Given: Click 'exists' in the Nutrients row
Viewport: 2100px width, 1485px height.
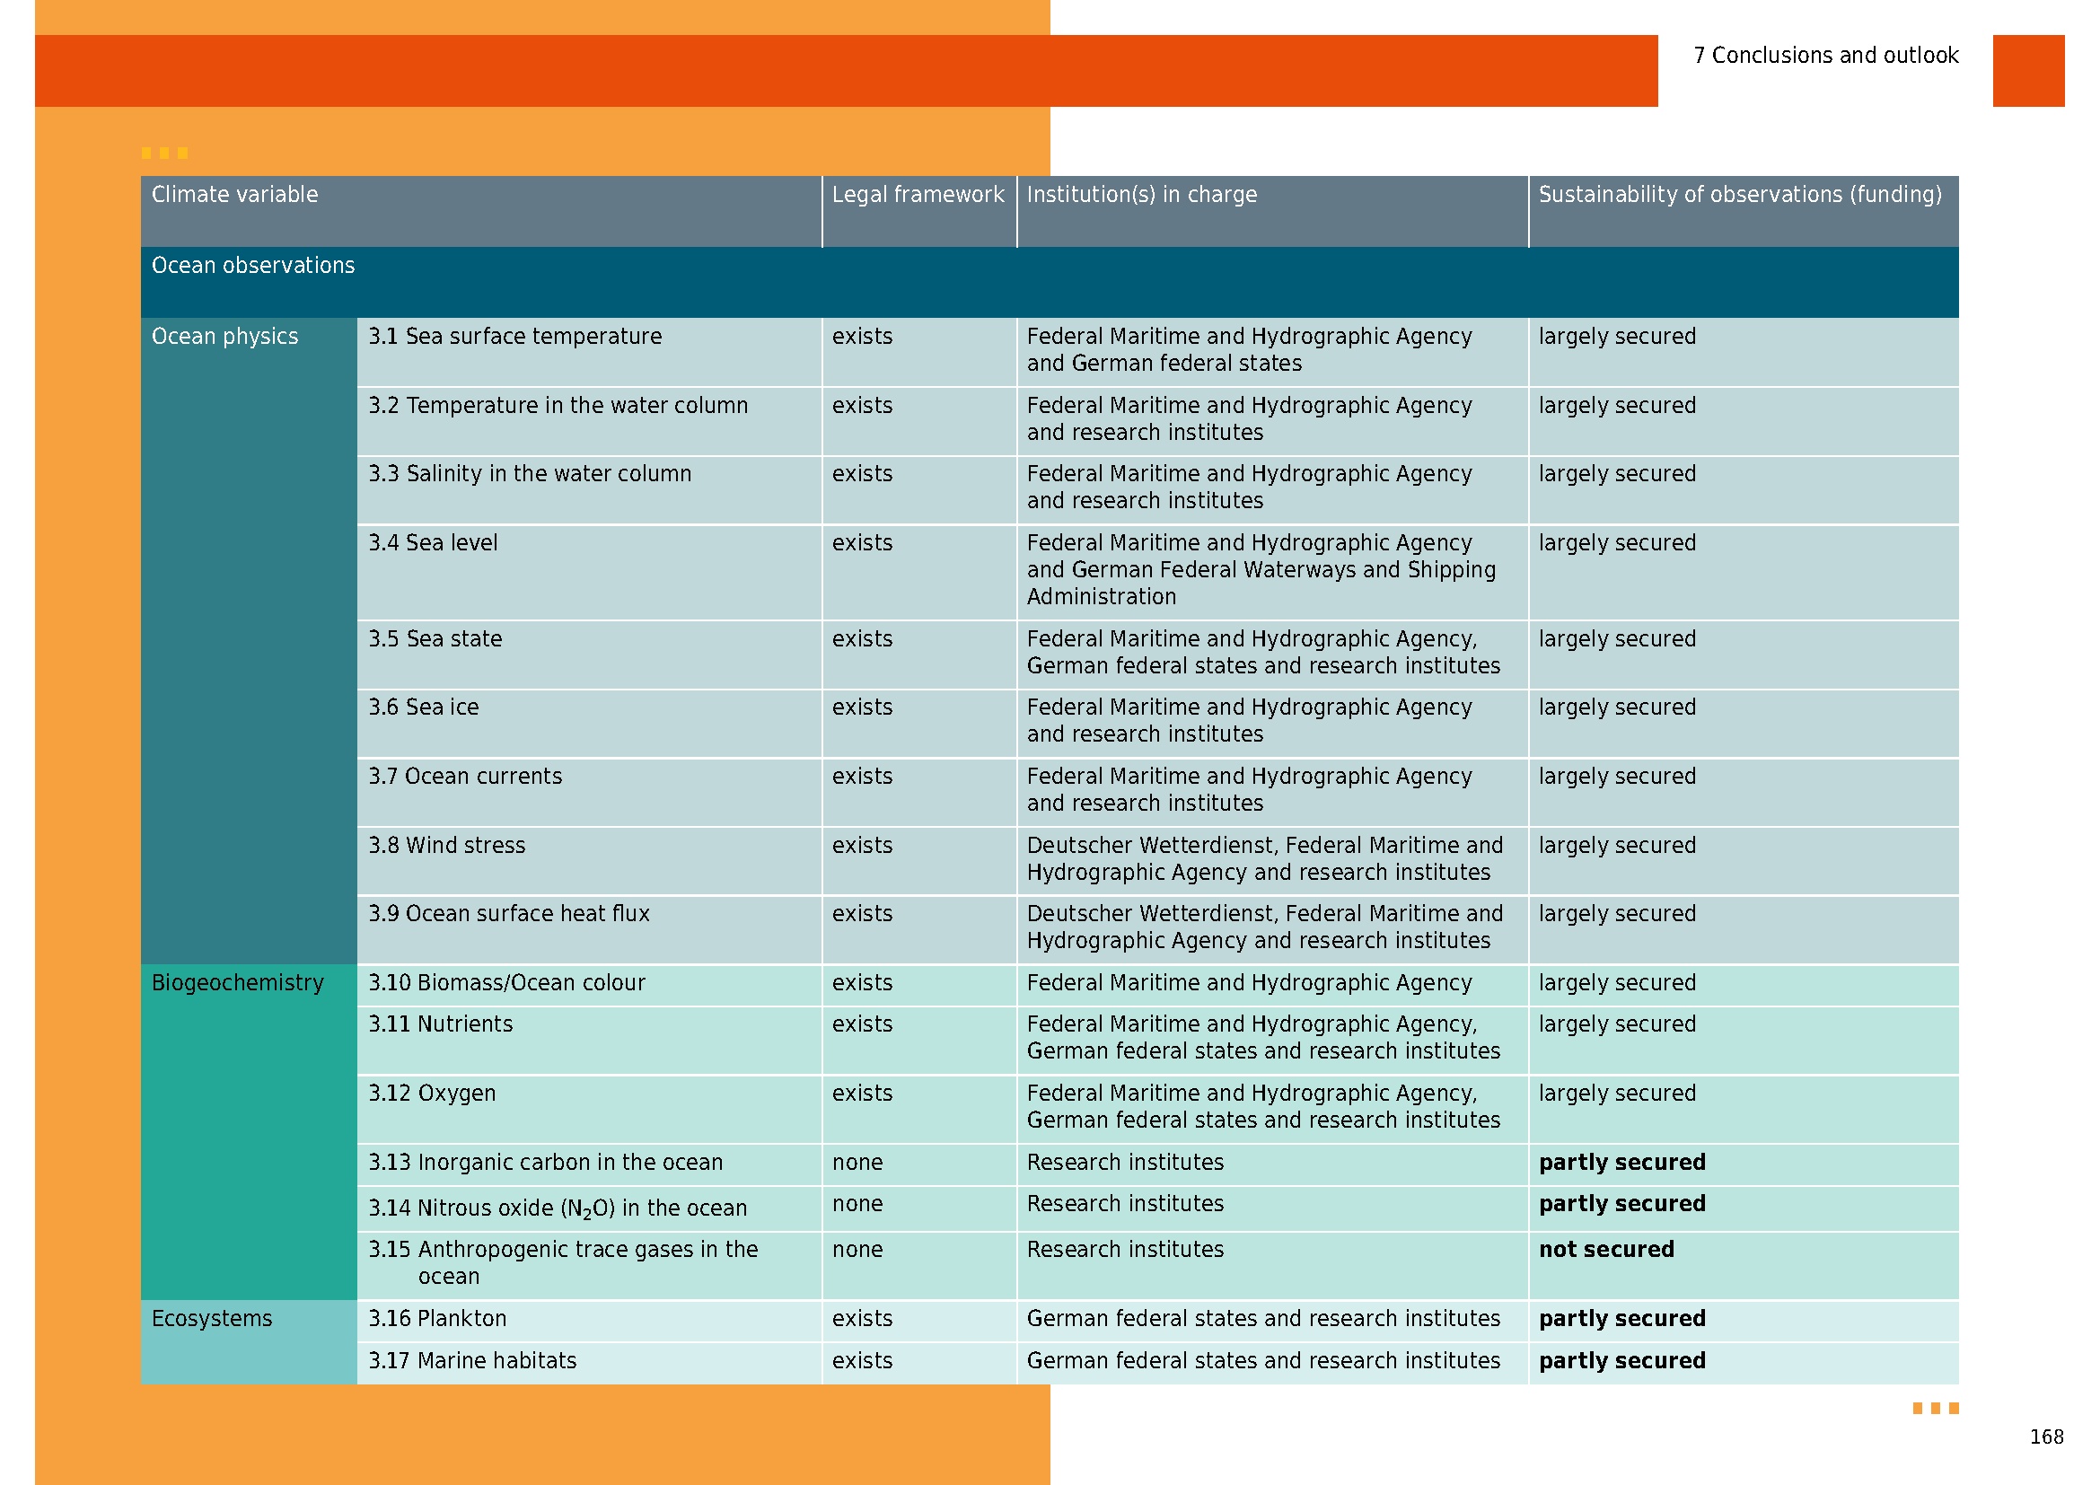Looking at the screenshot, I should [x=862, y=1024].
